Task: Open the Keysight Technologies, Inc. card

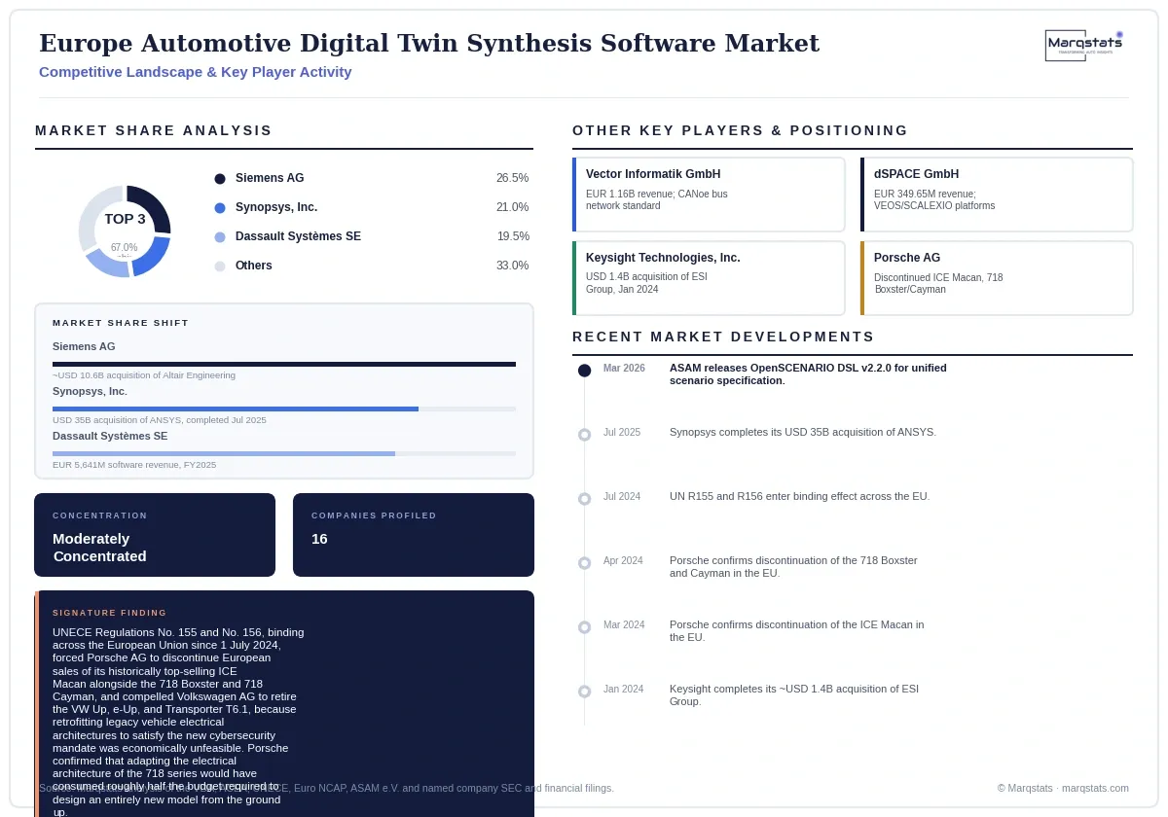Action: point(709,278)
